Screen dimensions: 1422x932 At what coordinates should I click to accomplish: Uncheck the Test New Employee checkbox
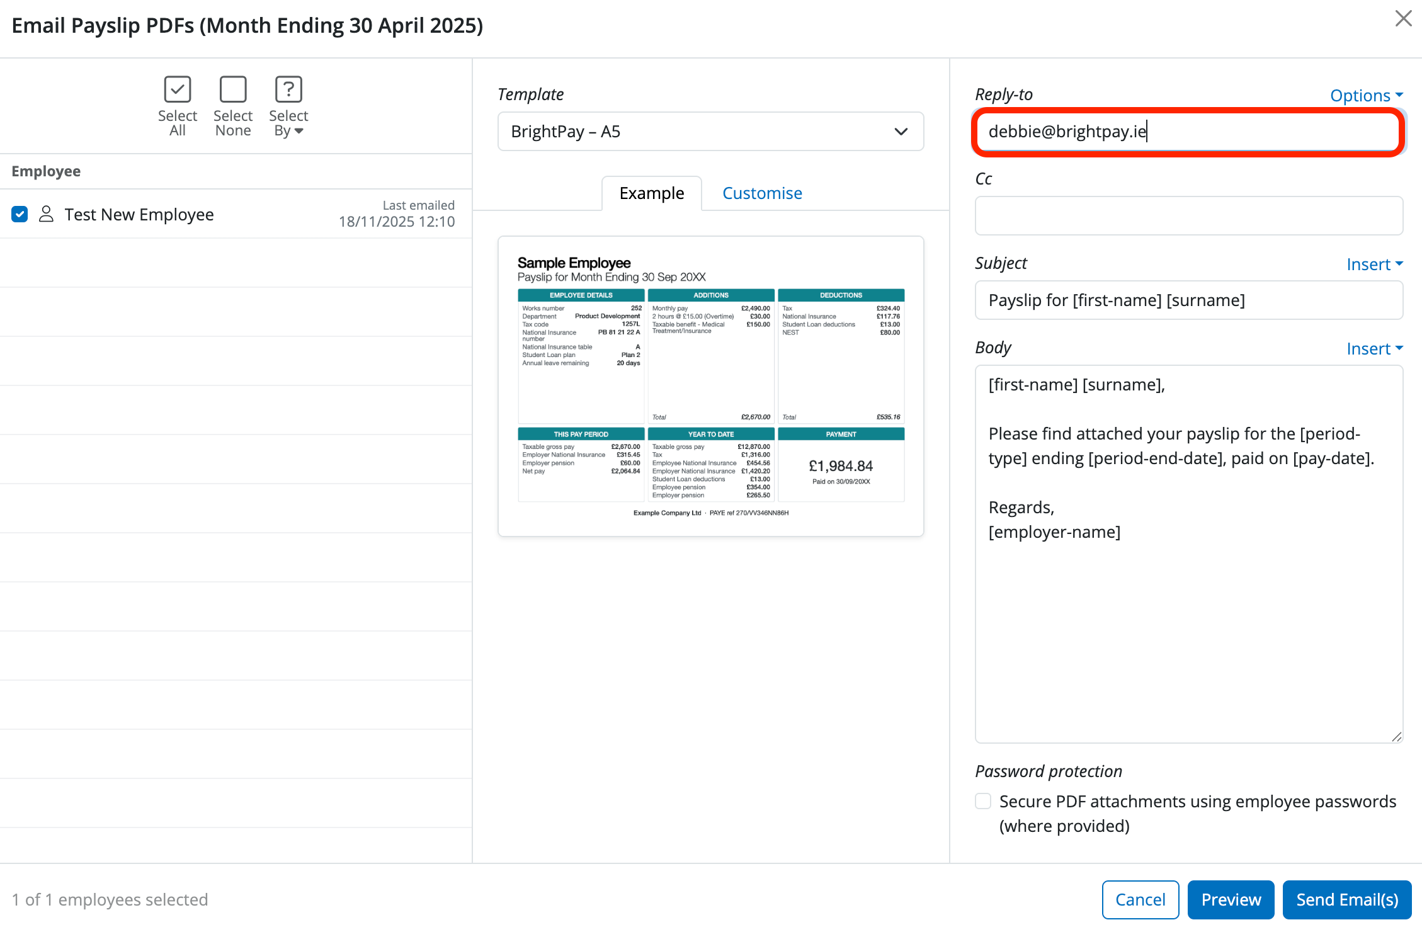pos(20,214)
